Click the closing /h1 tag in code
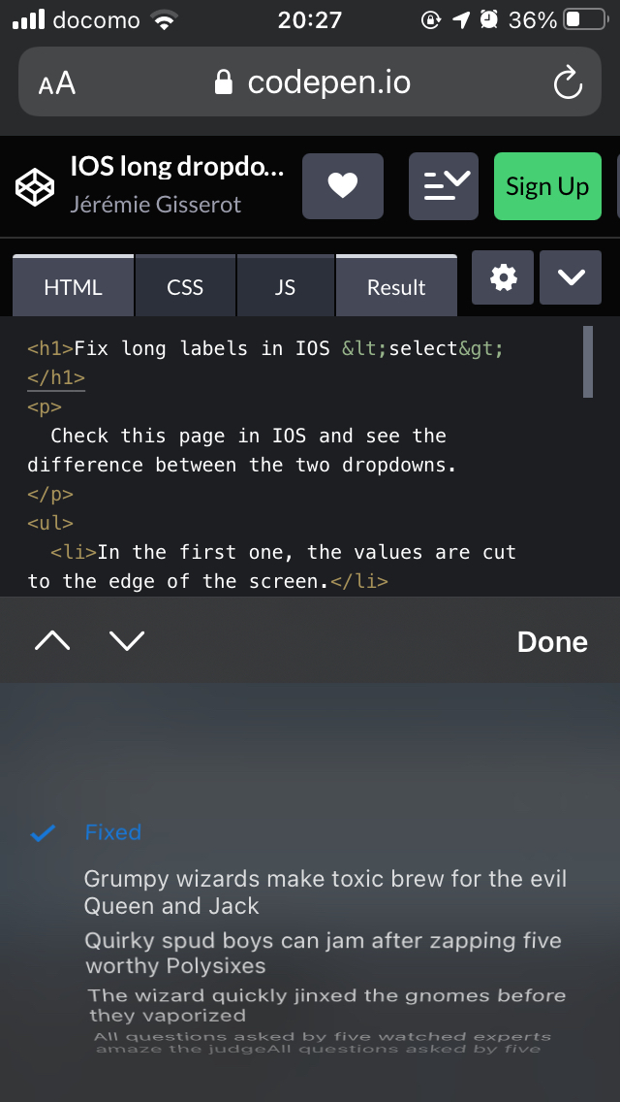Viewport: 620px width, 1102px height. click(x=56, y=377)
